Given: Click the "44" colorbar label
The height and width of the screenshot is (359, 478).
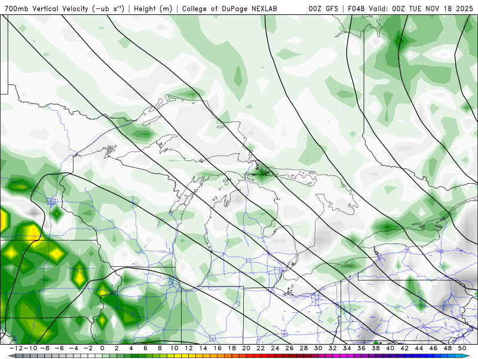Looking at the screenshot, I should click(x=419, y=348).
